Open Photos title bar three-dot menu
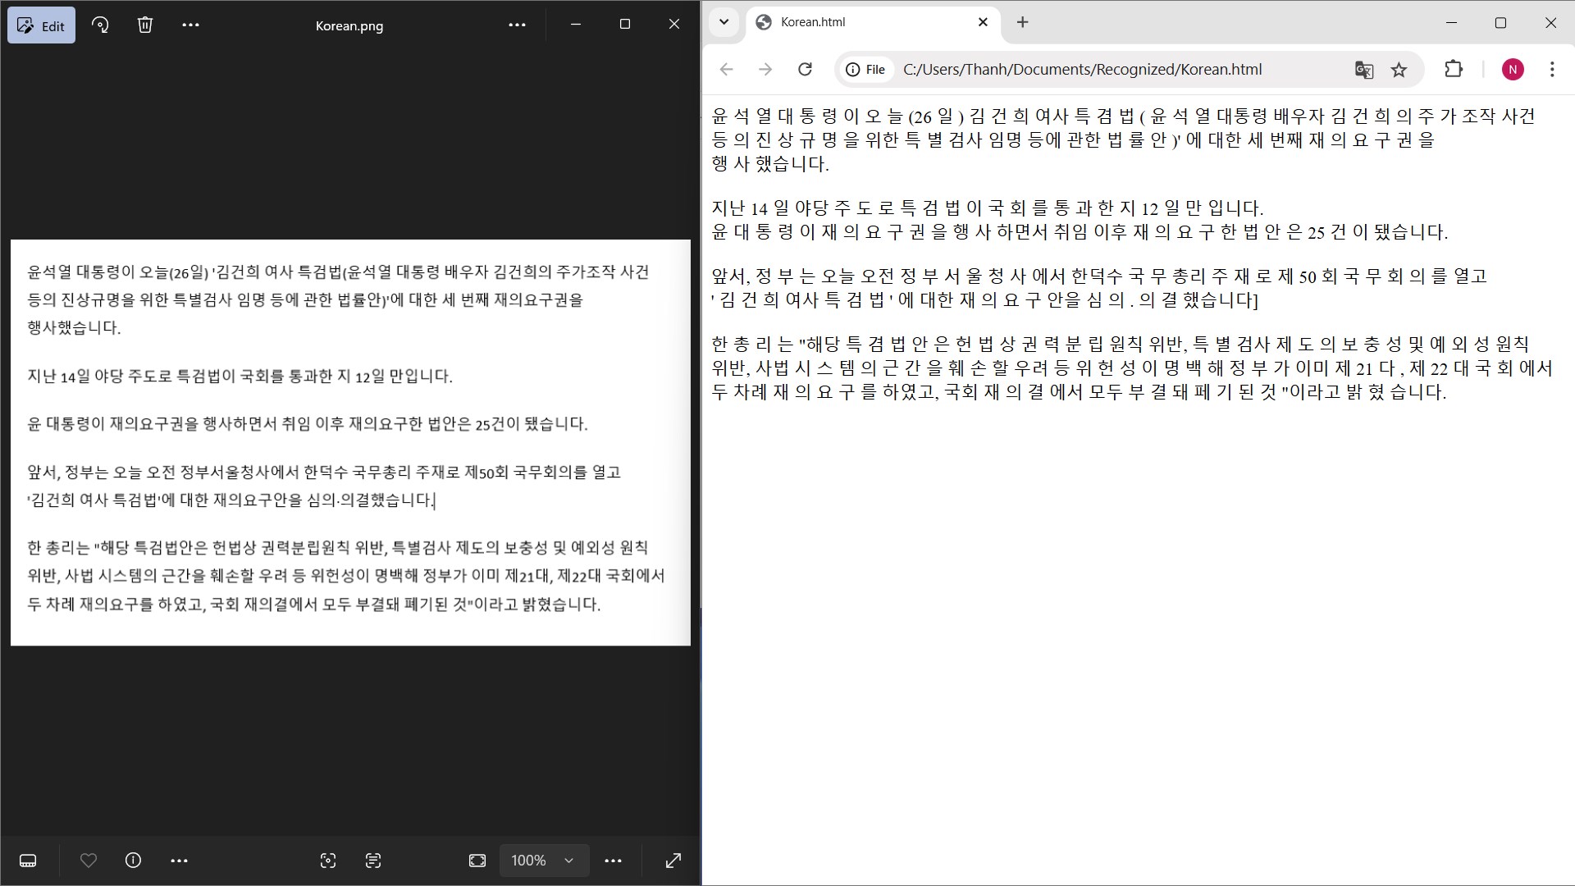1575x886 pixels. (517, 25)
